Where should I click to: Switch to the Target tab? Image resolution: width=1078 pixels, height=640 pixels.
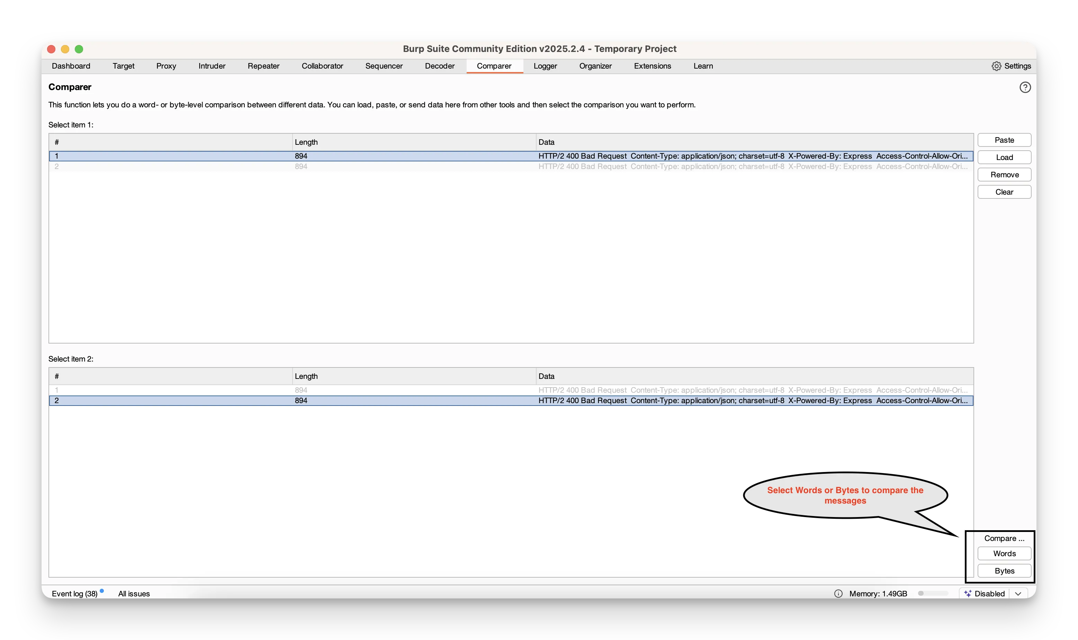point(123,66)
